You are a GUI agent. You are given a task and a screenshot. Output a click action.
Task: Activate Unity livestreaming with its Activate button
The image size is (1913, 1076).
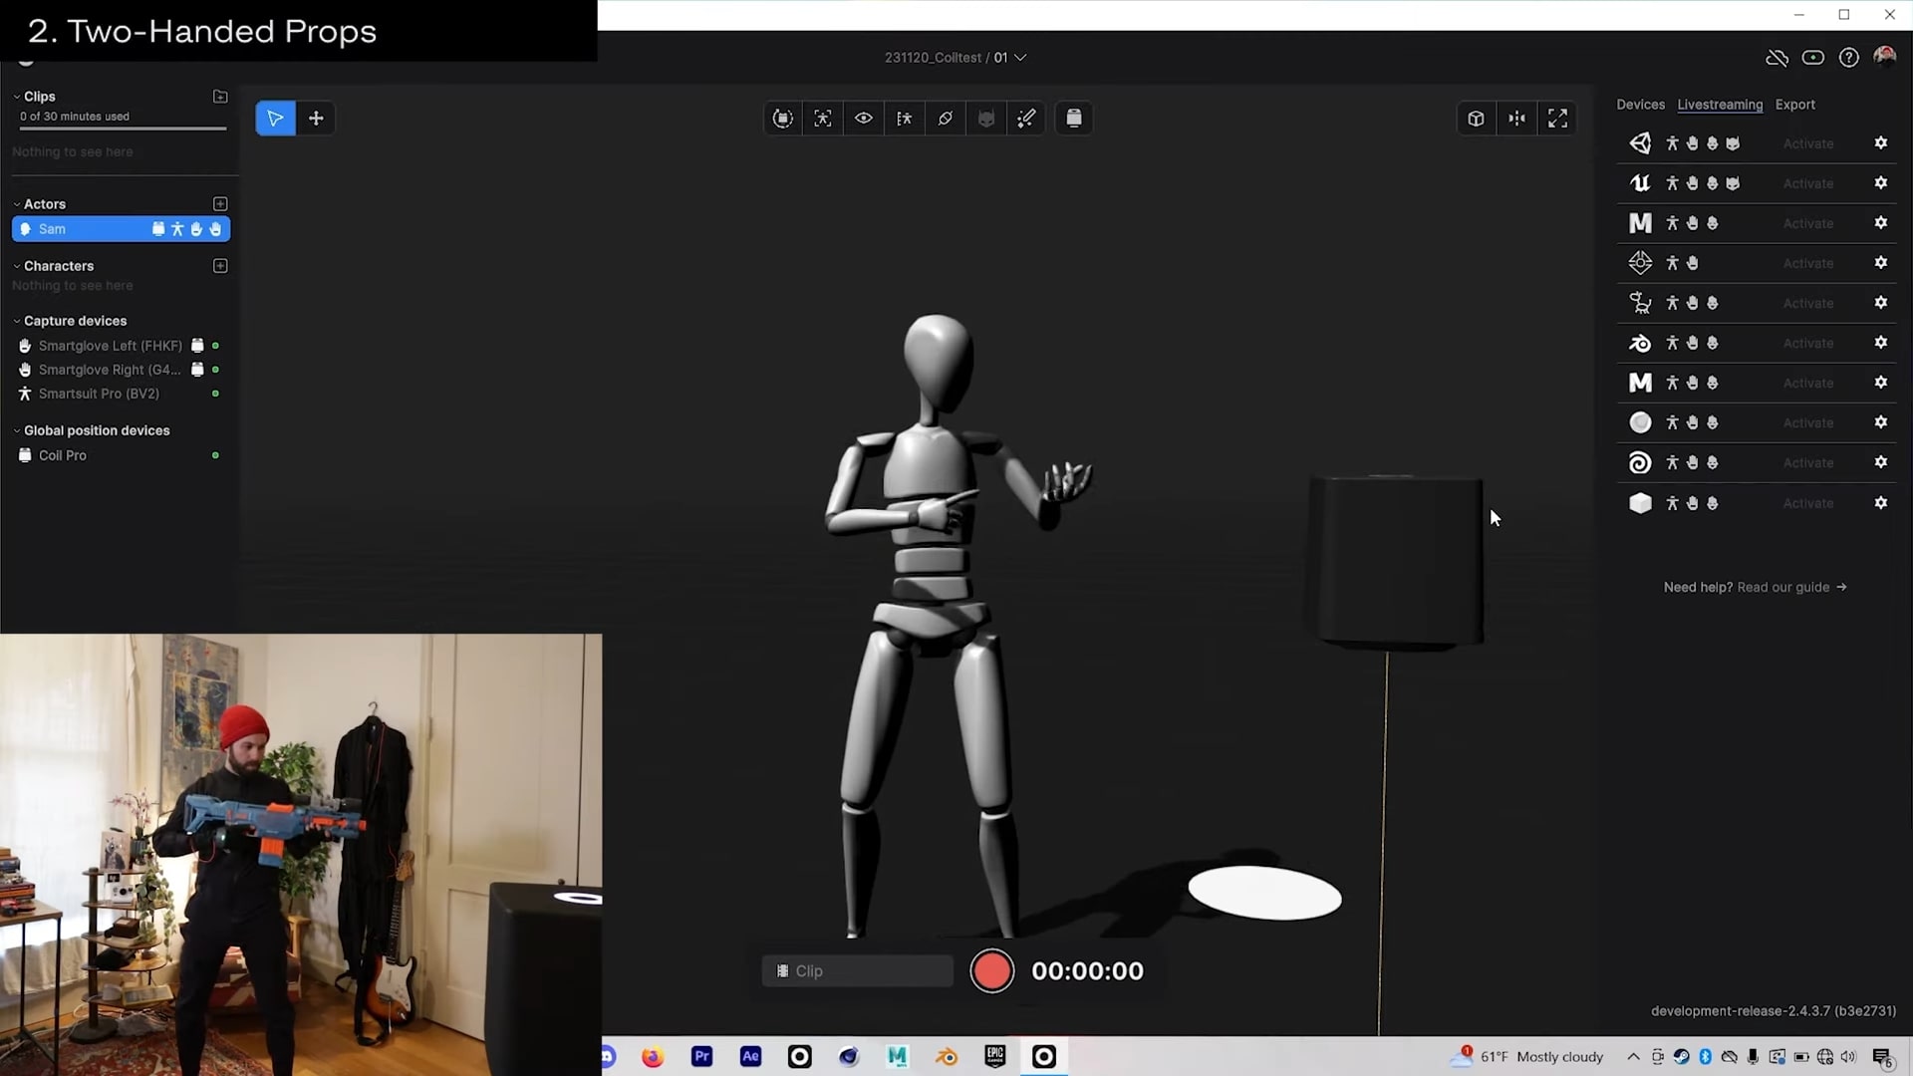(1808, 142)
